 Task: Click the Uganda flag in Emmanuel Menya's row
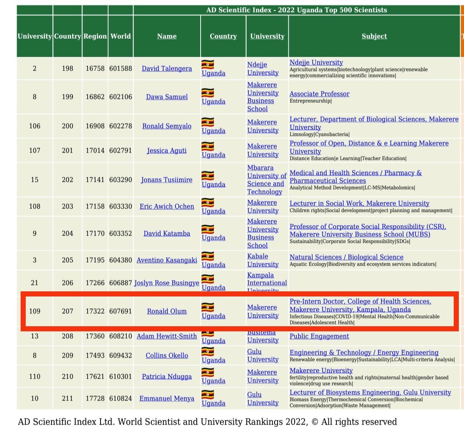[208, 394]
